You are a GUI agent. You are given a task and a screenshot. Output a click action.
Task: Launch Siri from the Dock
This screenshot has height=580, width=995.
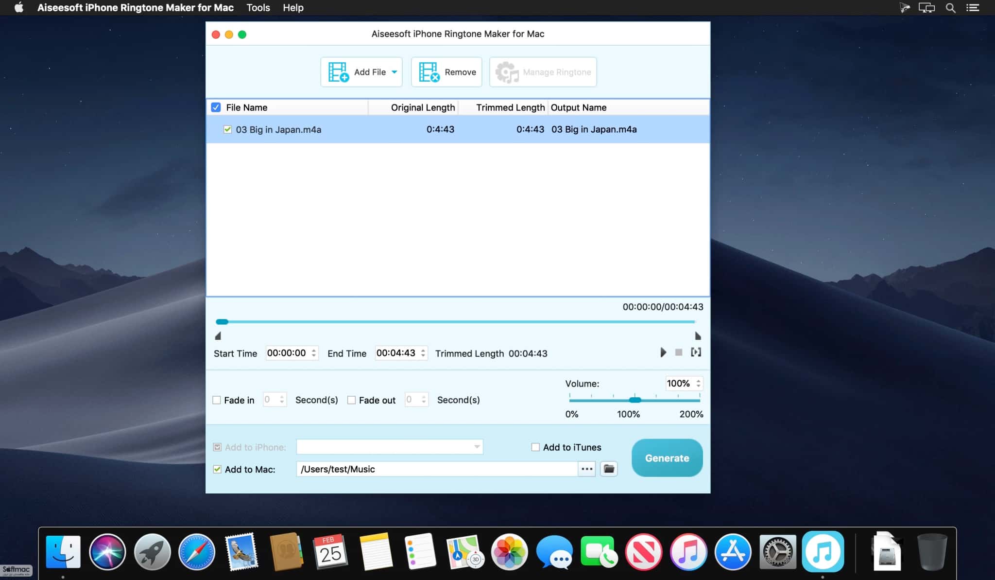tap(107, 552)
